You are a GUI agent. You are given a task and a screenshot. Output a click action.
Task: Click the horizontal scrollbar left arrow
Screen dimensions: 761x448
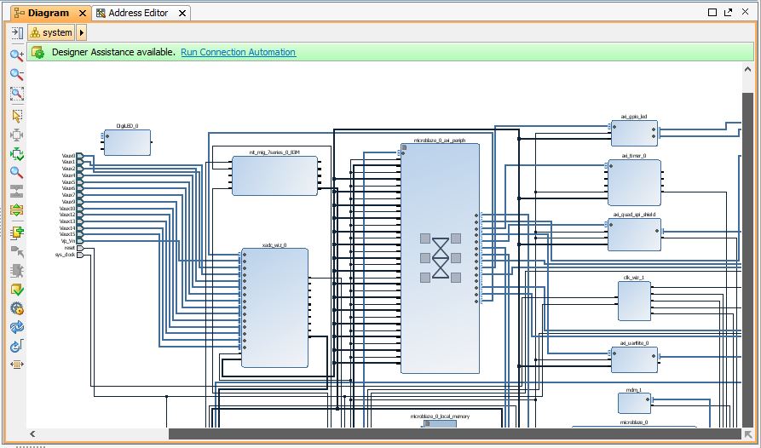tap(32, 434)
